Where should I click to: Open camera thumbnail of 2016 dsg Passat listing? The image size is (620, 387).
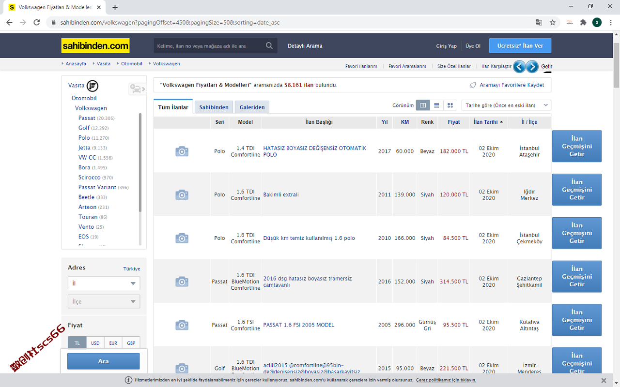click(x=182, y=282)
